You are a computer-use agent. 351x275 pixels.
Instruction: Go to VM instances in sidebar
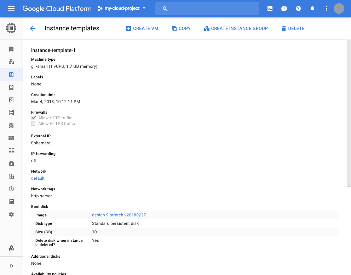point(11,49)
